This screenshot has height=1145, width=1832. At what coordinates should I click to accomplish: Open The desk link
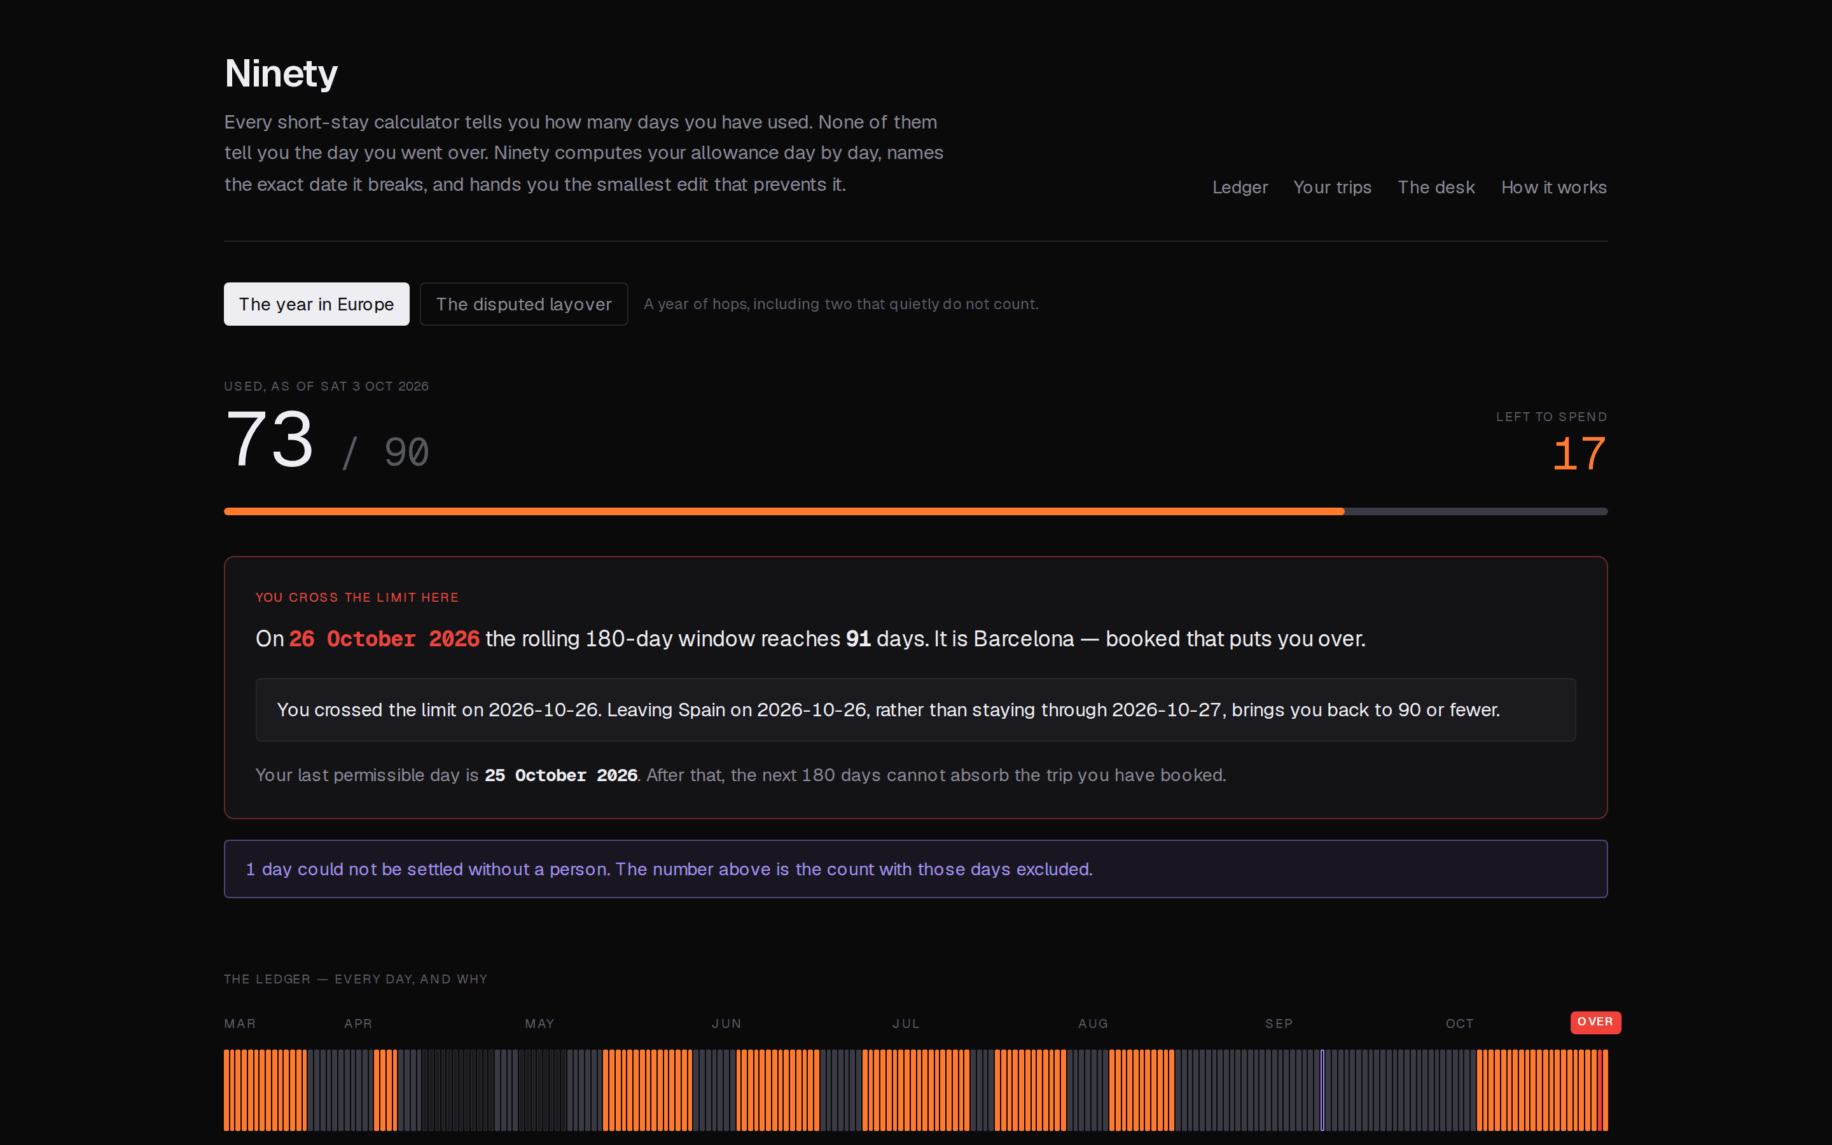[x=1436, y=187]
